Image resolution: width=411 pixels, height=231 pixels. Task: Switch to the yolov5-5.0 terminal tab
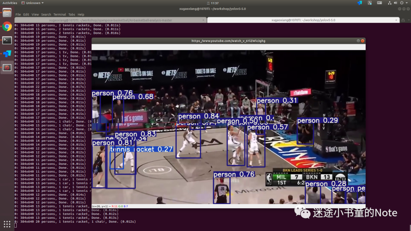click(303, 20)
